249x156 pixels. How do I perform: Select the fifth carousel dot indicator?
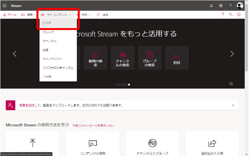(x=129, y=85)
